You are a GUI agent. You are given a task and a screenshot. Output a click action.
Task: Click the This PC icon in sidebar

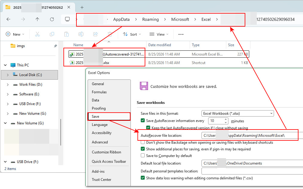[x=13, y=65]
